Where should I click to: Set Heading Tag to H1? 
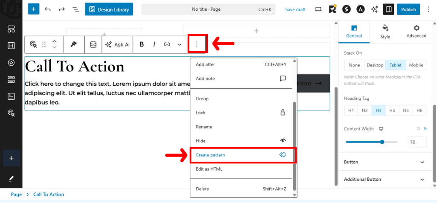pyautogui.click(x=351, y=110)
